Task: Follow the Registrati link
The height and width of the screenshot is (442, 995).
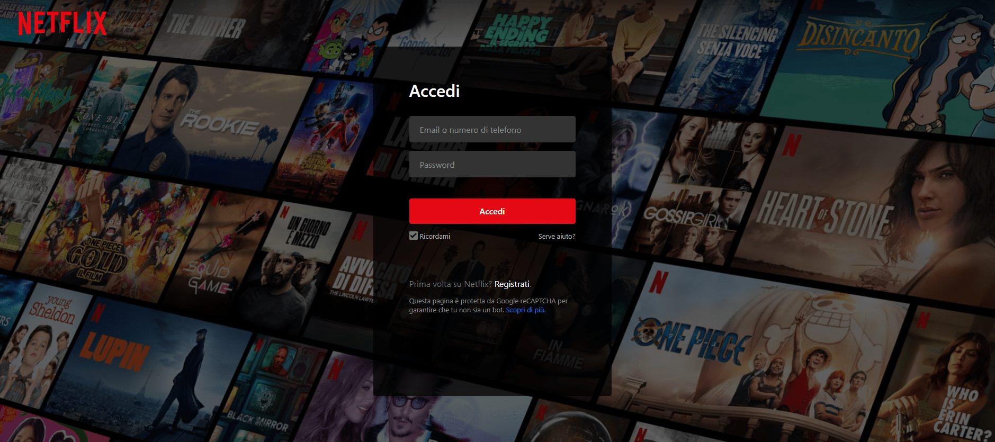Action: pos(512,284)
